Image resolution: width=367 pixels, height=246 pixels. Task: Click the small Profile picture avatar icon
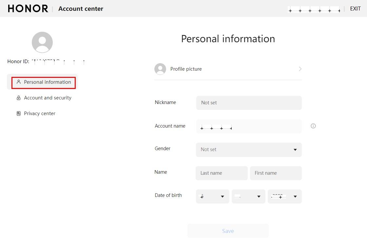pyautogui.click(x=160, y=69)
